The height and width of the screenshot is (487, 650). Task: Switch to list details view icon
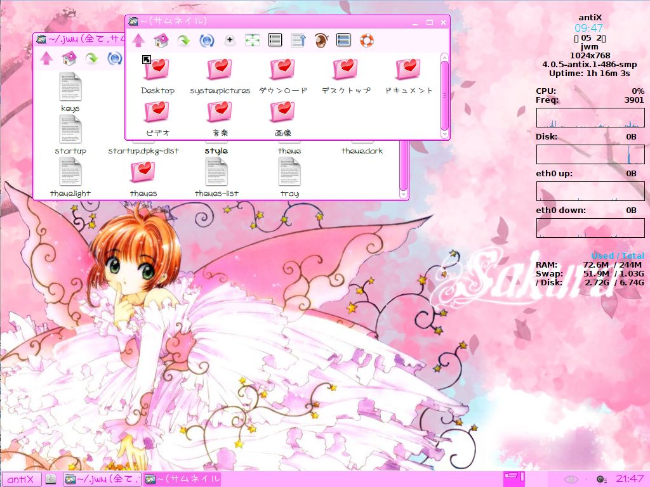275,41
